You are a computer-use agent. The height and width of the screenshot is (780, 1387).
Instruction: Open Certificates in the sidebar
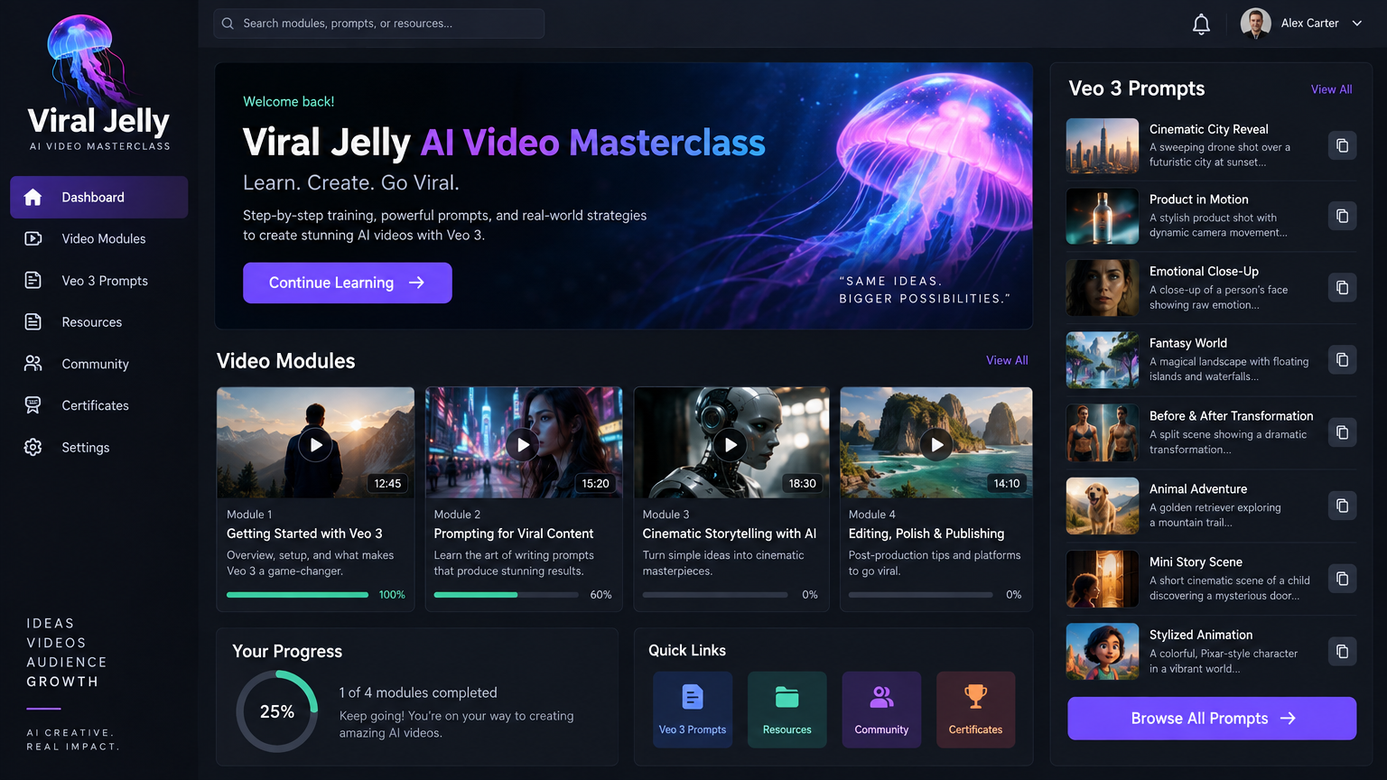point(99,405)
